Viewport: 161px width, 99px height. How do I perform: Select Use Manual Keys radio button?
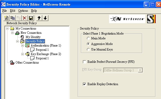tap(88, 49)
